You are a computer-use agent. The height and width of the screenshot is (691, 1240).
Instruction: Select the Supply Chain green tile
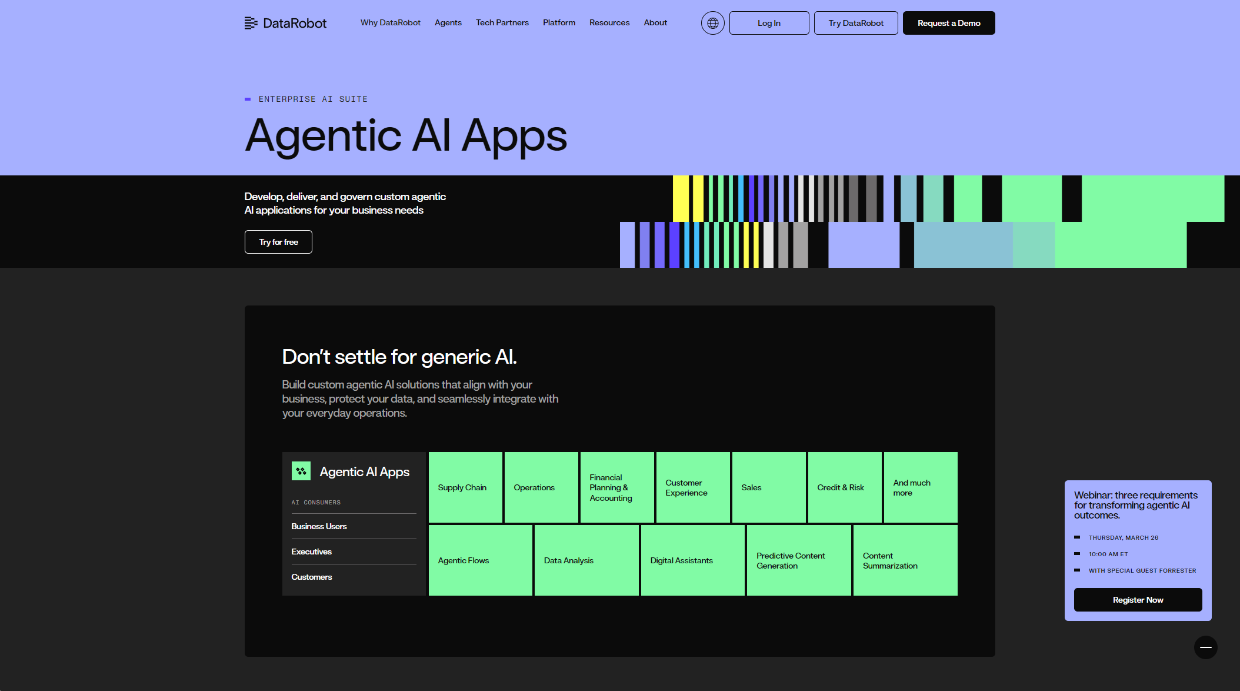(x=465, y=487)
